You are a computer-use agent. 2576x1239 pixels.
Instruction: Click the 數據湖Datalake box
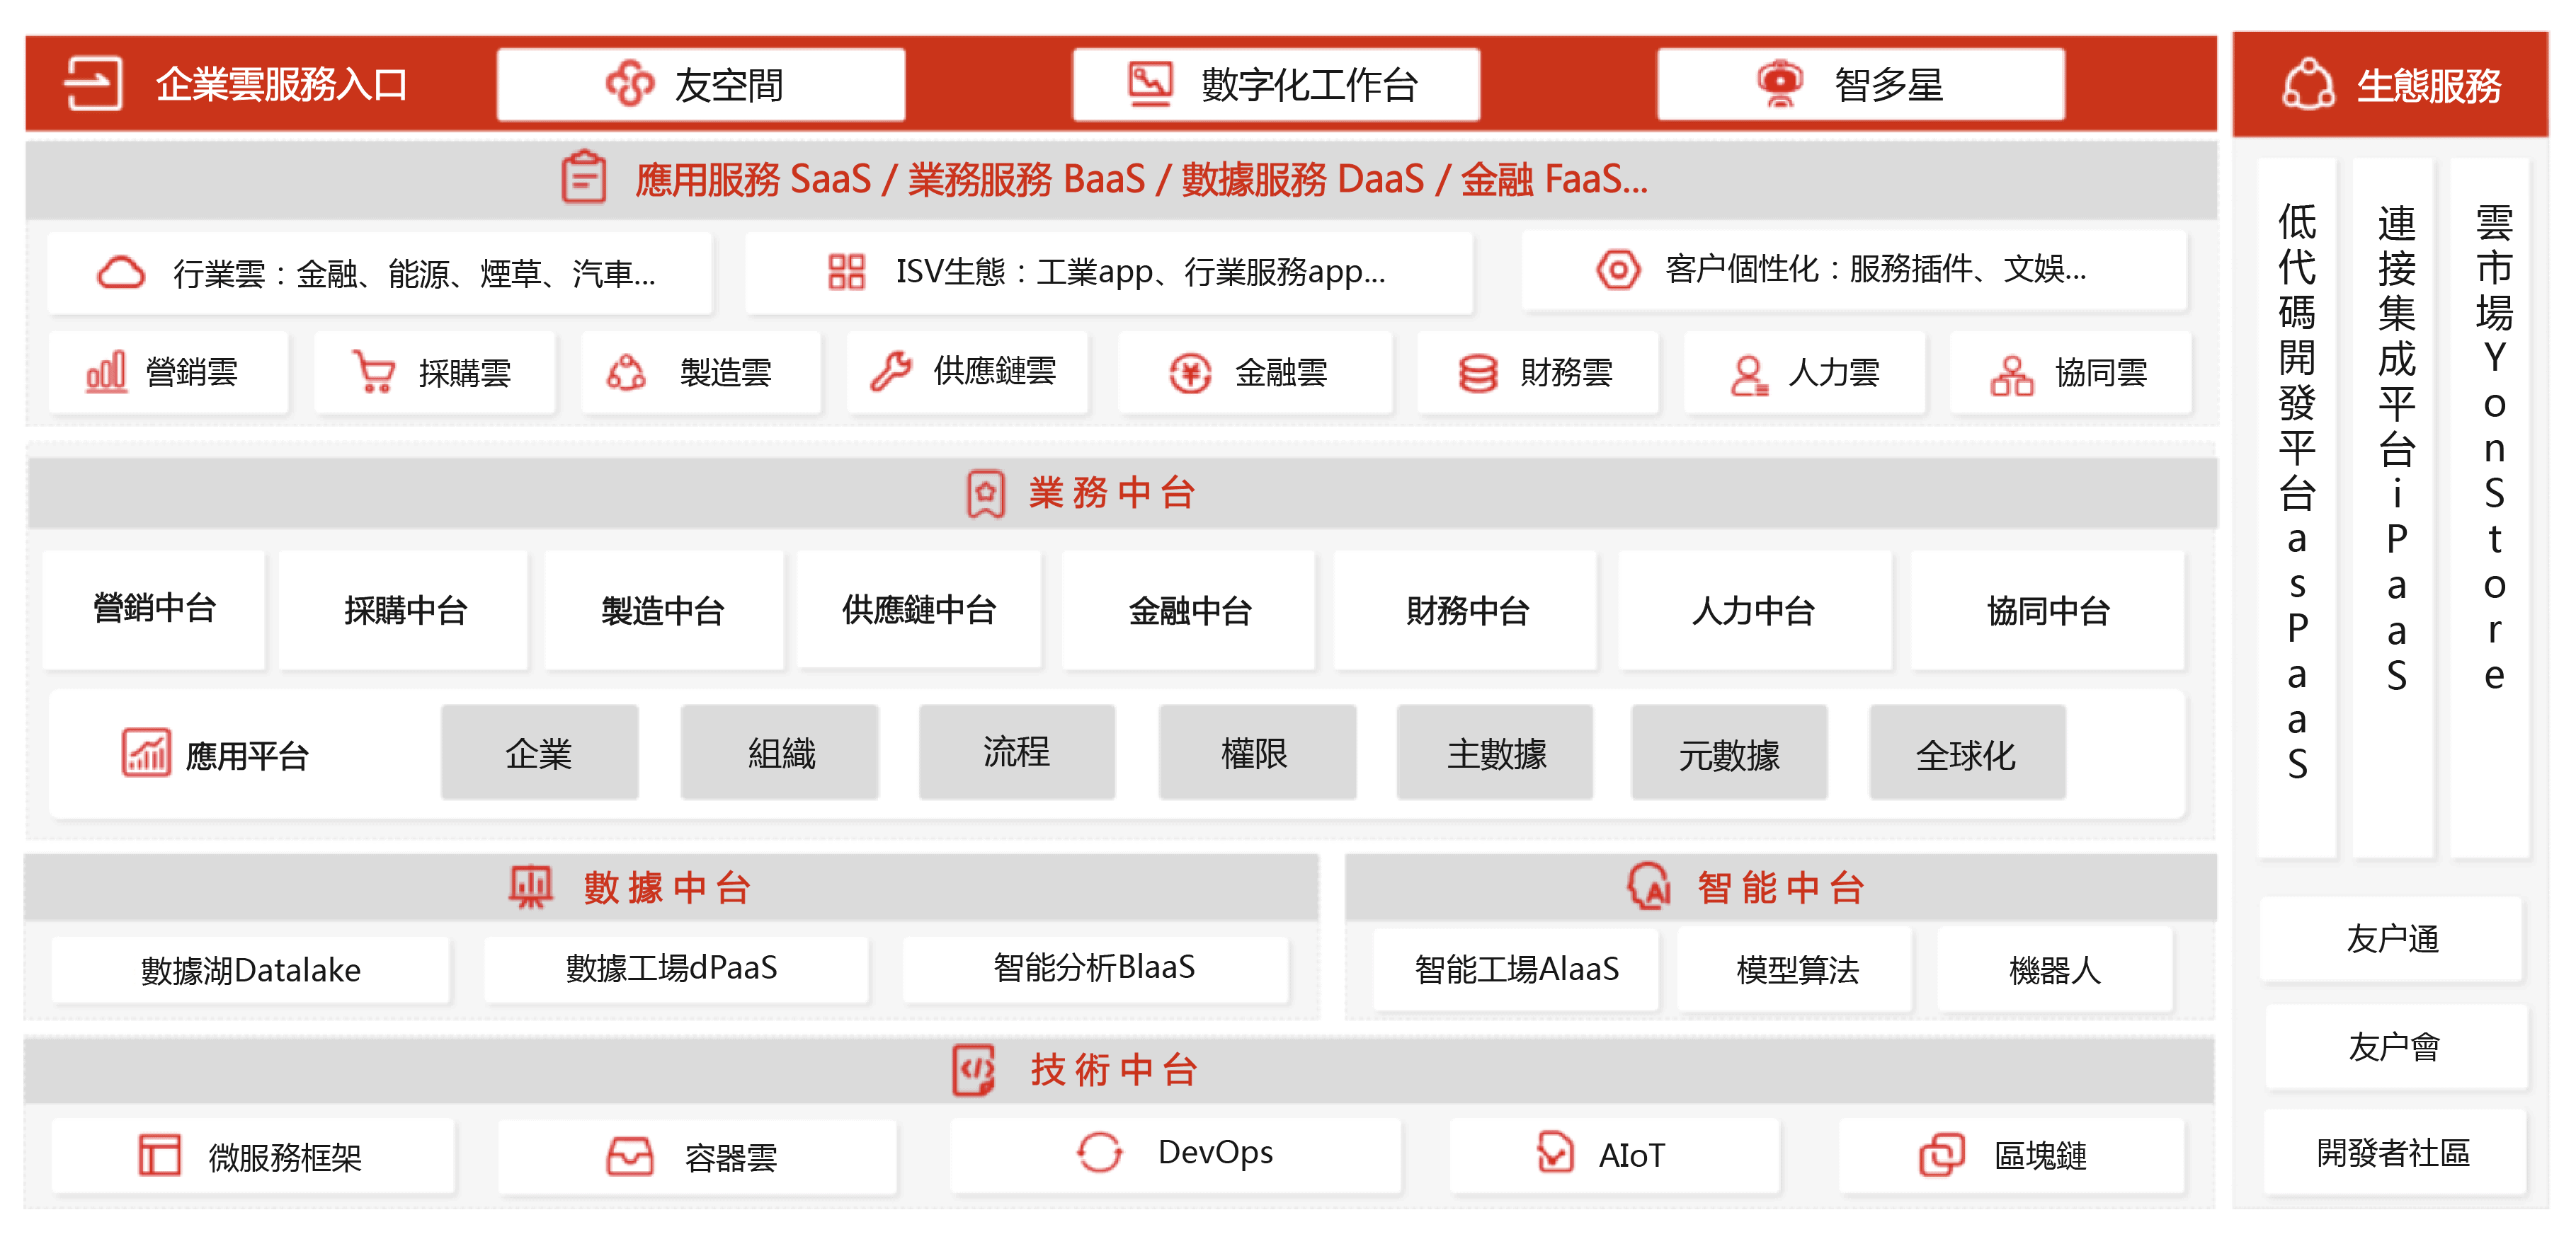250,969
